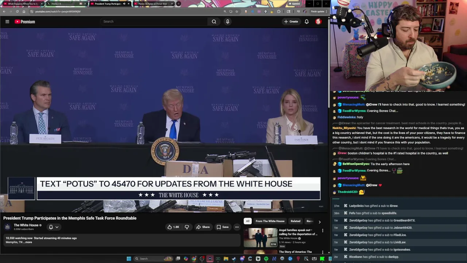Open The Story of America video title
467x263 pixels.
tap(296, 252)
